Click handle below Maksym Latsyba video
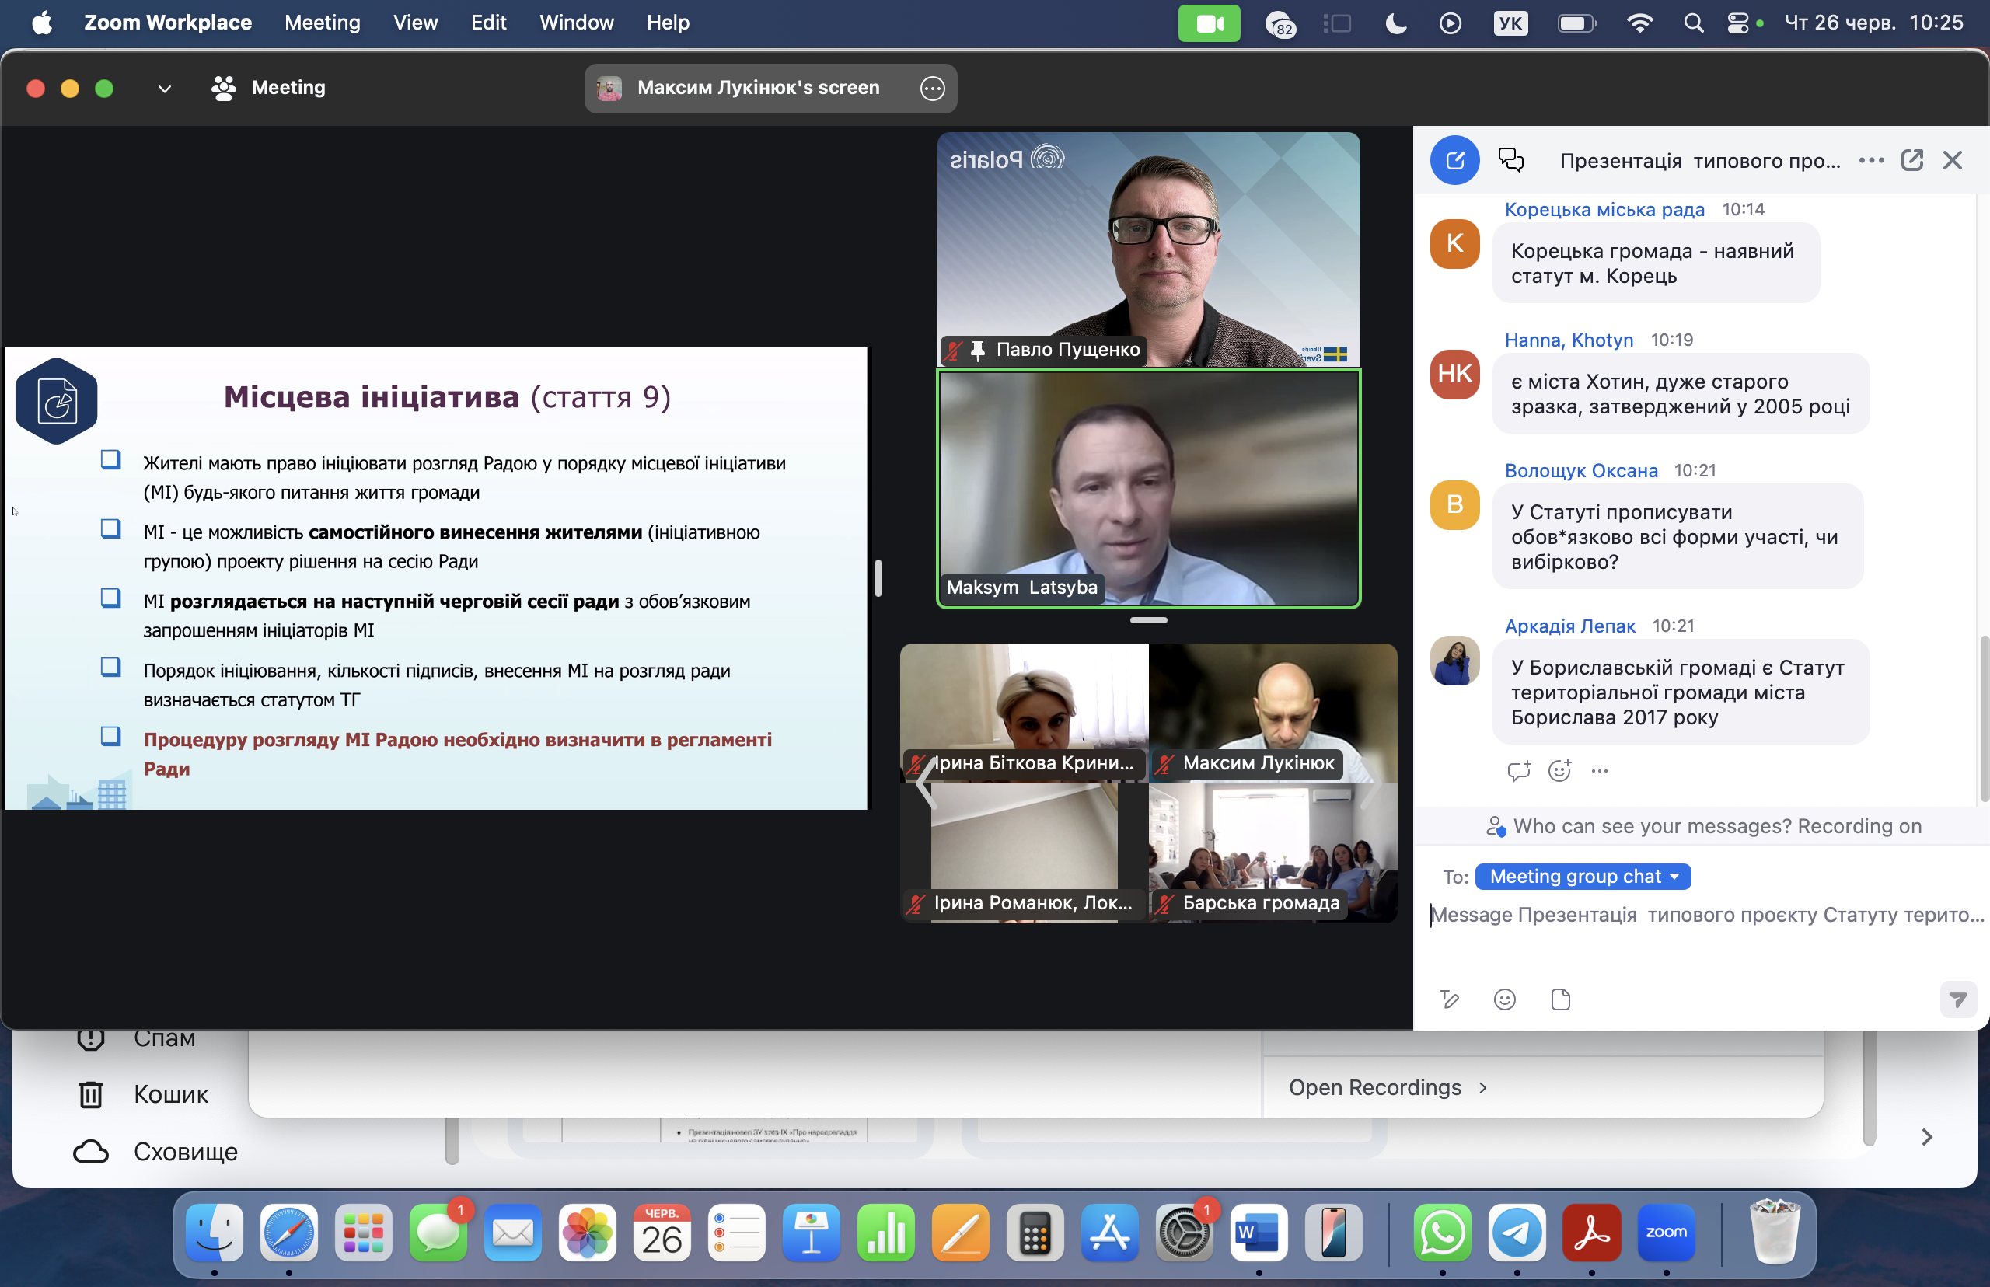 [x=1148, y=620]
